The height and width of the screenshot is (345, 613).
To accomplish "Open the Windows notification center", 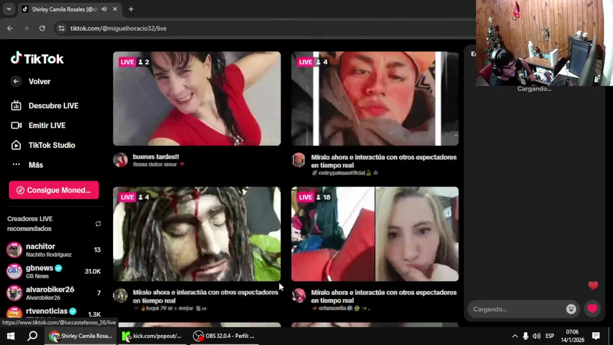I will [x=596, y=336].
